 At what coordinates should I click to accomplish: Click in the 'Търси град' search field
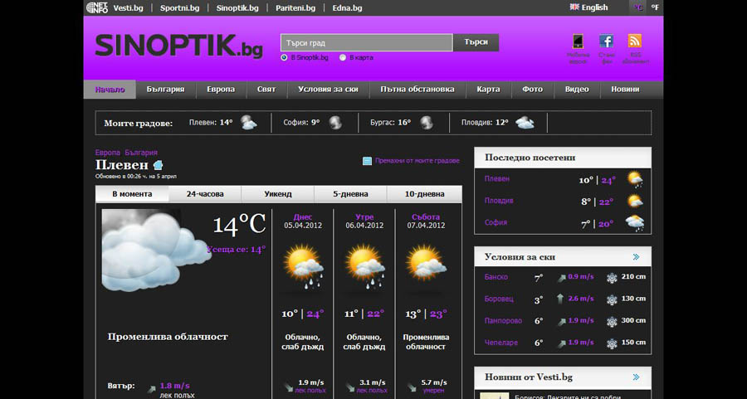366,42
